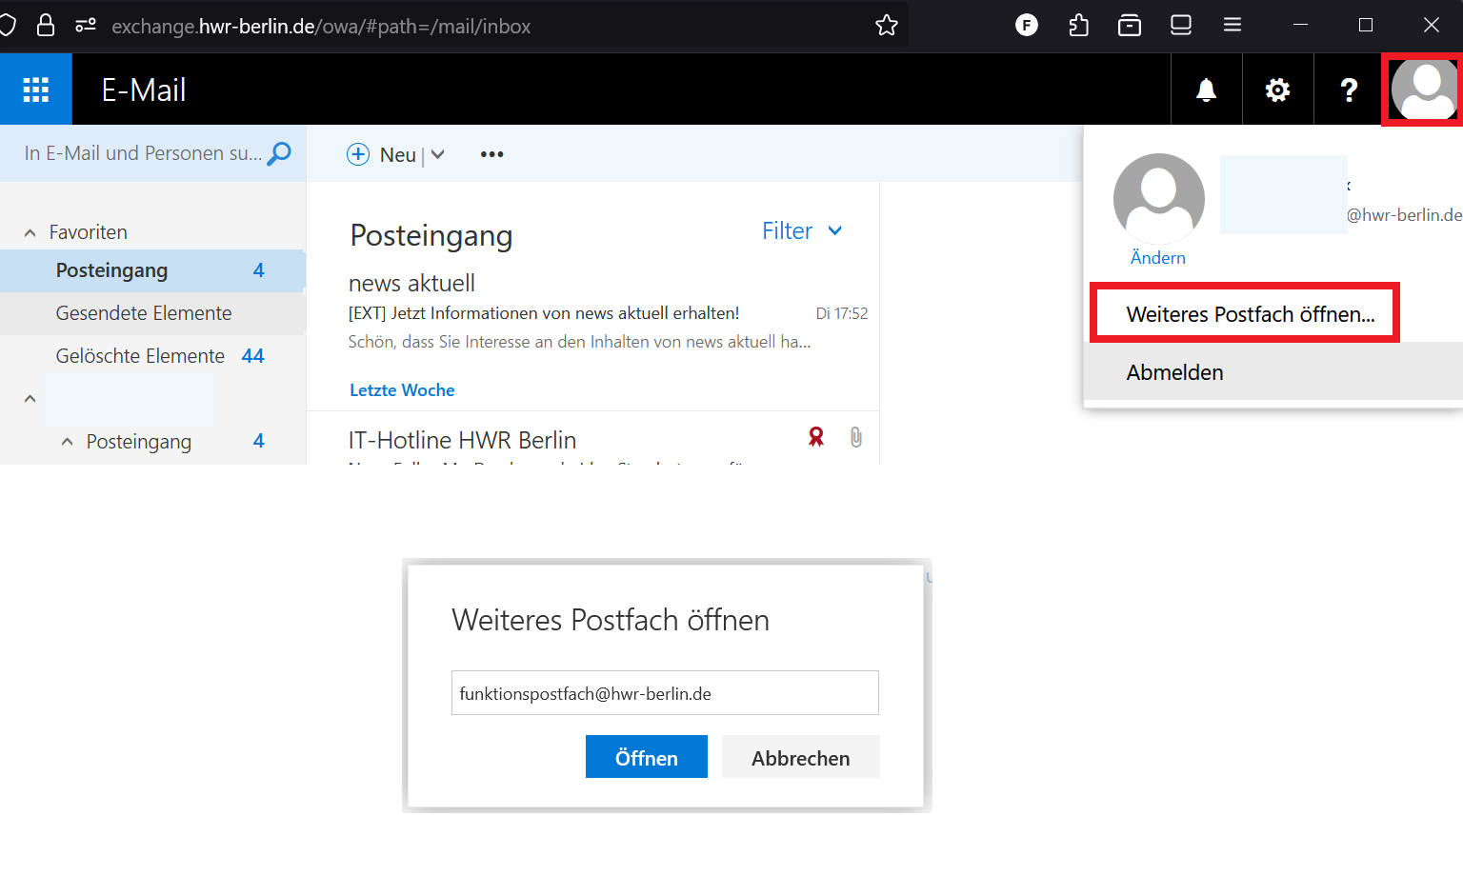Click the Ändern link under profile picture
This screenshot has width=1463, height=876.
[1157, 258]
